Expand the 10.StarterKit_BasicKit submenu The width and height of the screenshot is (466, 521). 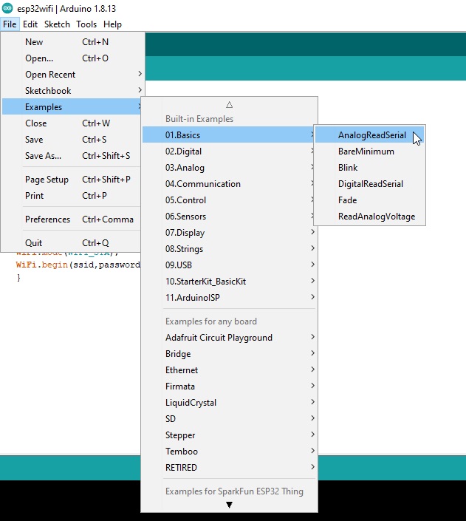[229, 282]
